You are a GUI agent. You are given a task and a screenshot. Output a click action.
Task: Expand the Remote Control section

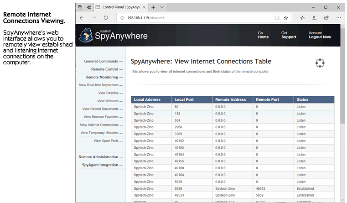pos(107,69)
